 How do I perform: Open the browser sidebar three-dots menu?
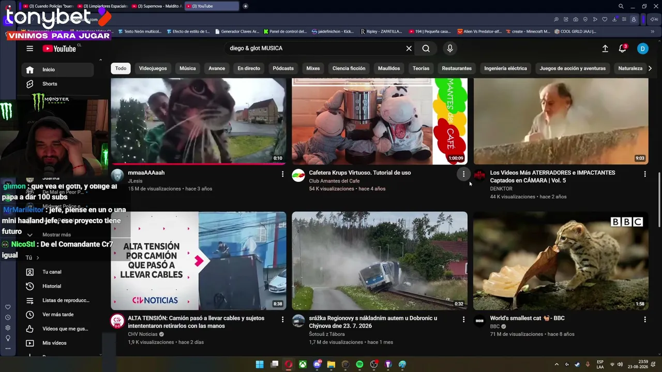(x=8, y=349)
